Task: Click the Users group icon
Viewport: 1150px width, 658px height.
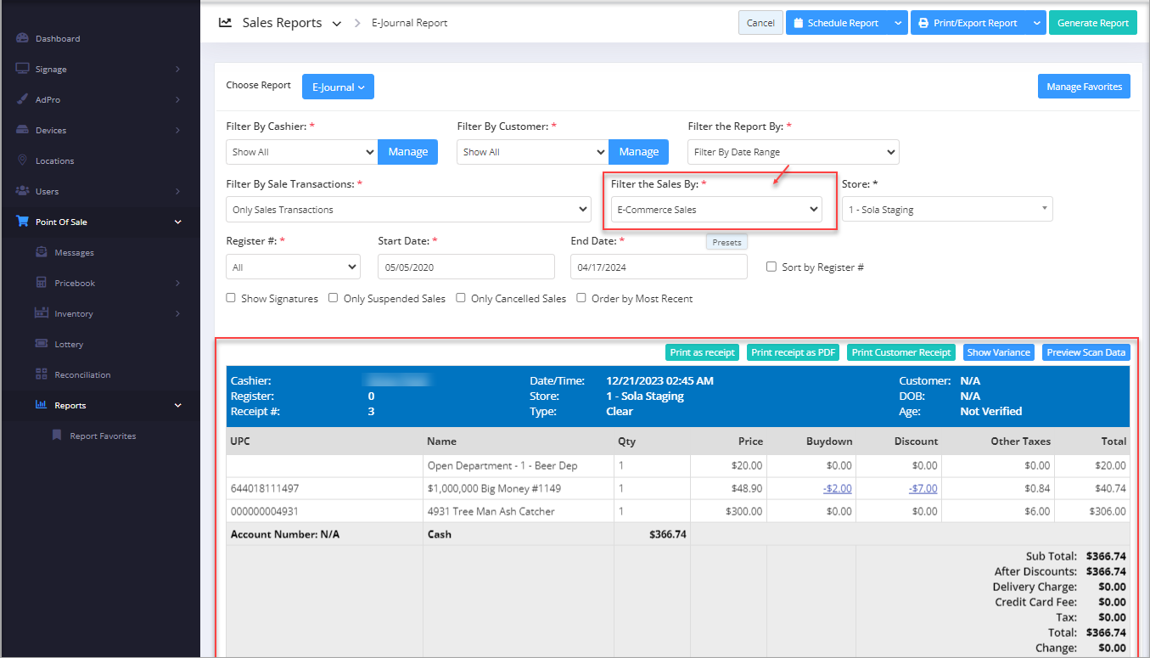Action: pos(23,191)
